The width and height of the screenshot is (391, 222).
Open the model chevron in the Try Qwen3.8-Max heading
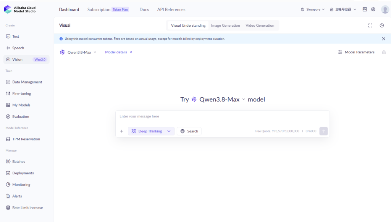[x=244, y=100]
